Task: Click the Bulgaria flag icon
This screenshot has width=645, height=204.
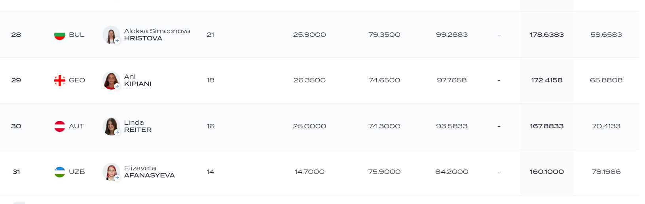Action: tap(60, 35)
